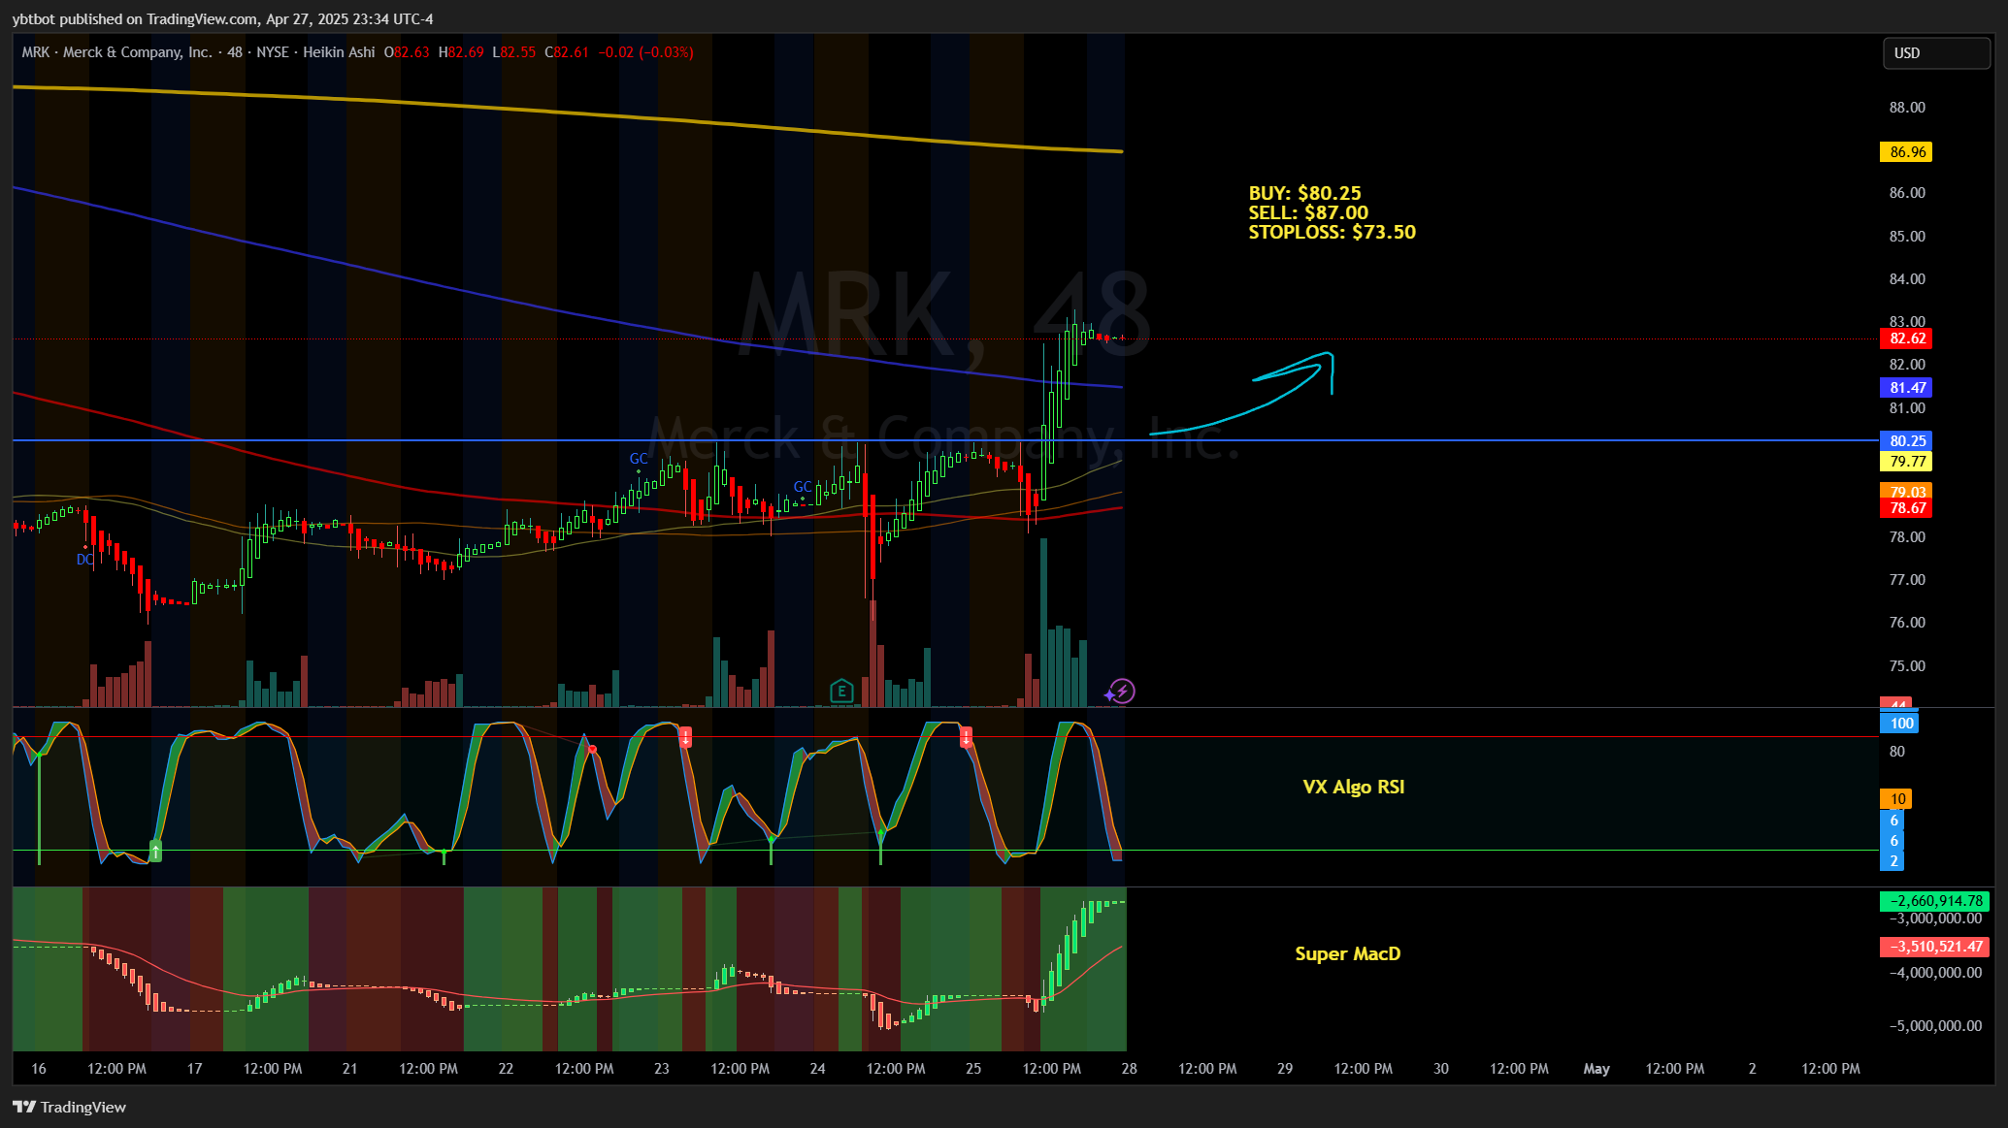The image size is (2008, 1128).
Task: Click the red down-arrow RSI signal near 25
Action: 966,738
